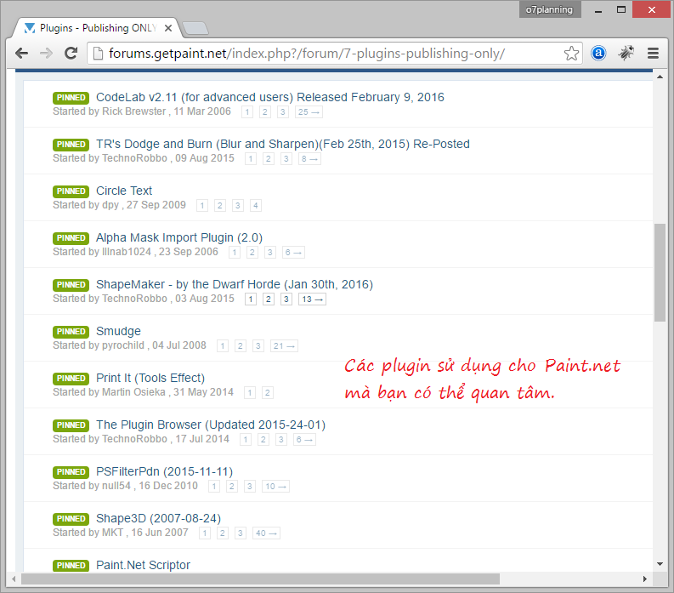Click 'Started by null54' text

[x=92, y=486]
